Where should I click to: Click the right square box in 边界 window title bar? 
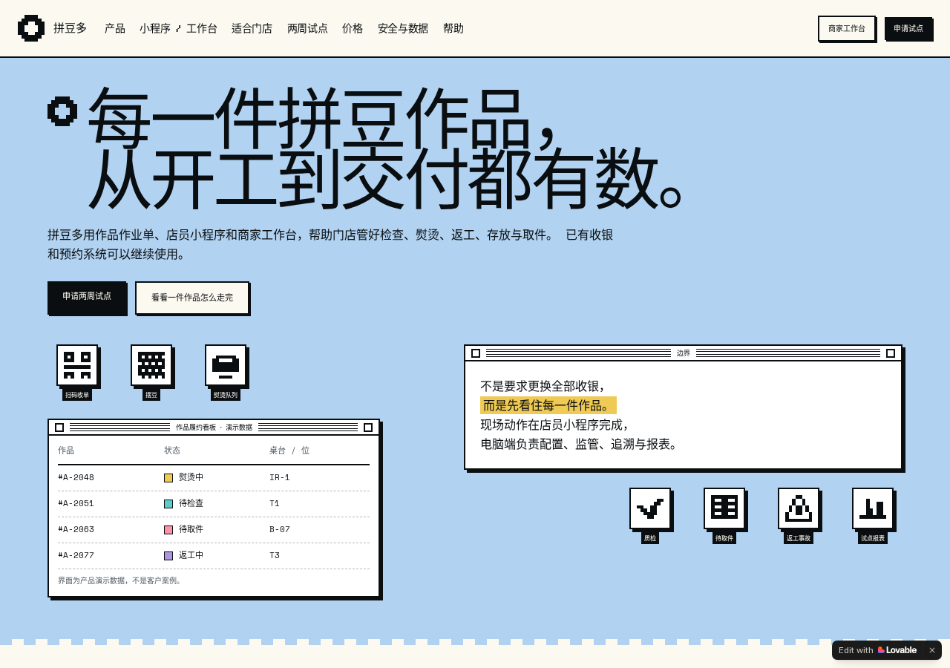pyautogui.click(x=891, y=353)
